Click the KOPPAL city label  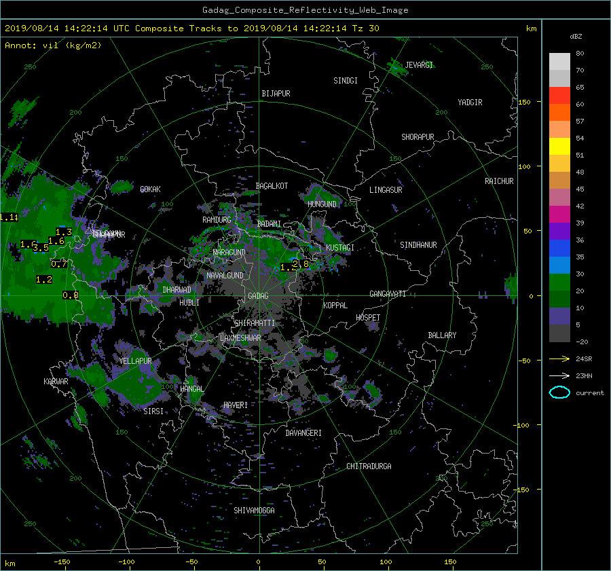(x=335, y=306)
